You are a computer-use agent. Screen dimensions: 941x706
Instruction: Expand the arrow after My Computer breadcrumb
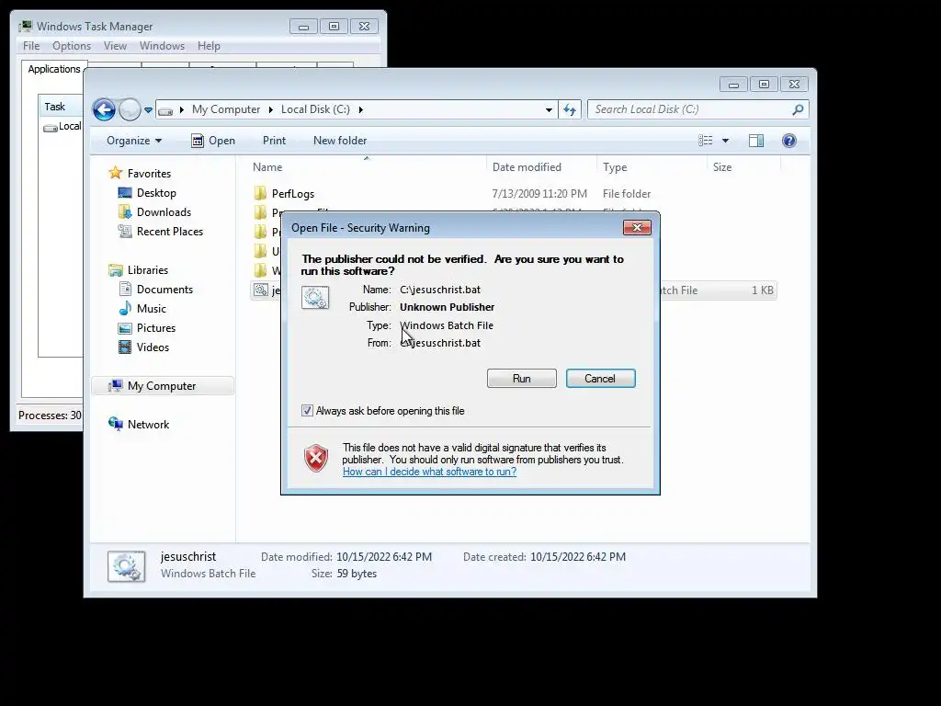[x=271, y=110]
